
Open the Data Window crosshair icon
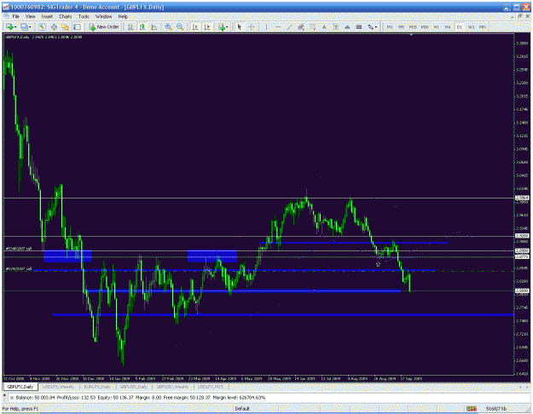(54, 26)
